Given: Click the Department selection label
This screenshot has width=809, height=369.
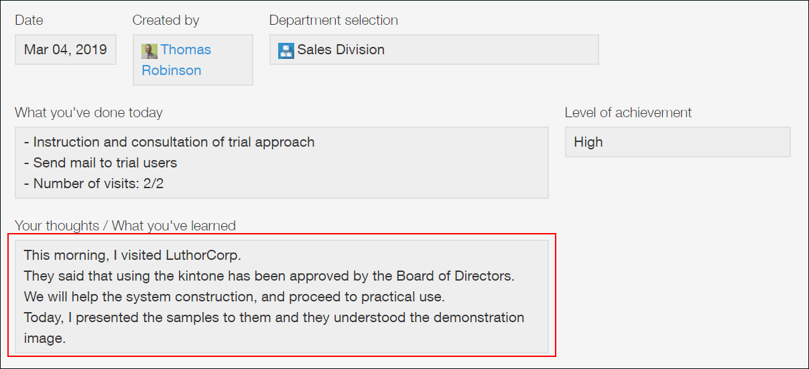Looking at the screenshot, I should pos(333,20).
